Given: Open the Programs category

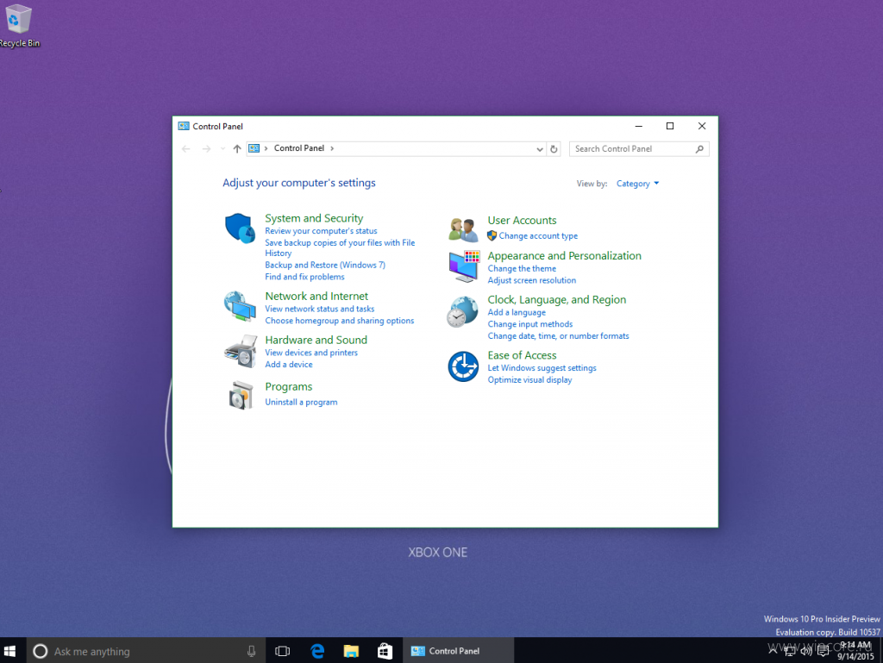Looking at the screenshot, I should [x=288, y=386].
